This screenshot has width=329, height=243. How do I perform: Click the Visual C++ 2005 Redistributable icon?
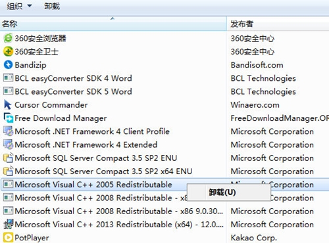[x=8, y=185]
